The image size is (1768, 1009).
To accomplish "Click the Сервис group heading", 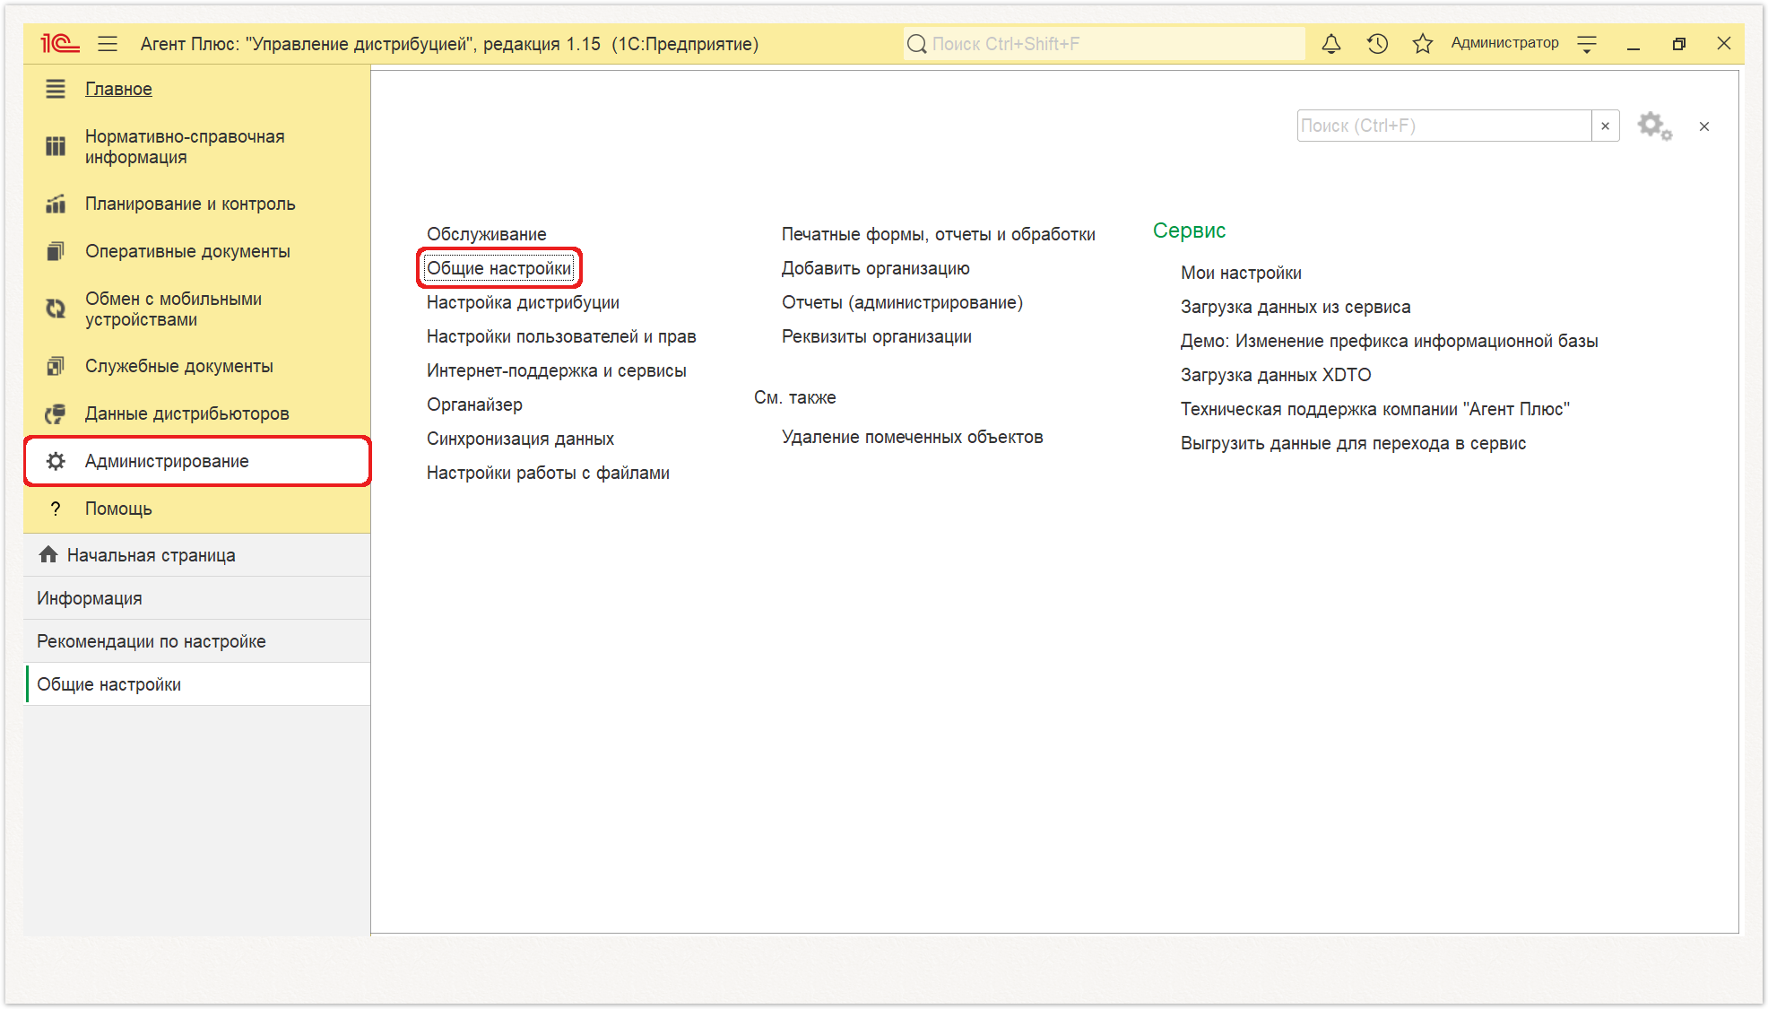I will tap(1189, 231).
